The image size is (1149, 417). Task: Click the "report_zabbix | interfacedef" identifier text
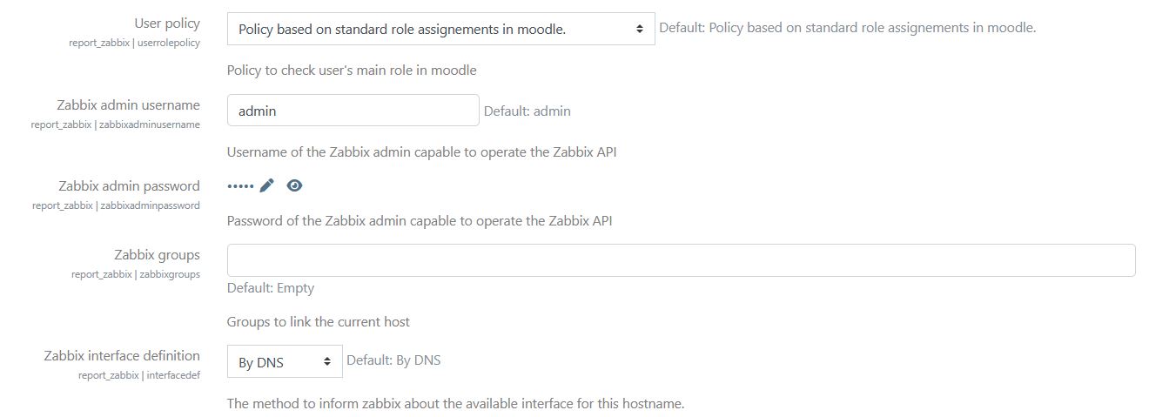point(138,375)
